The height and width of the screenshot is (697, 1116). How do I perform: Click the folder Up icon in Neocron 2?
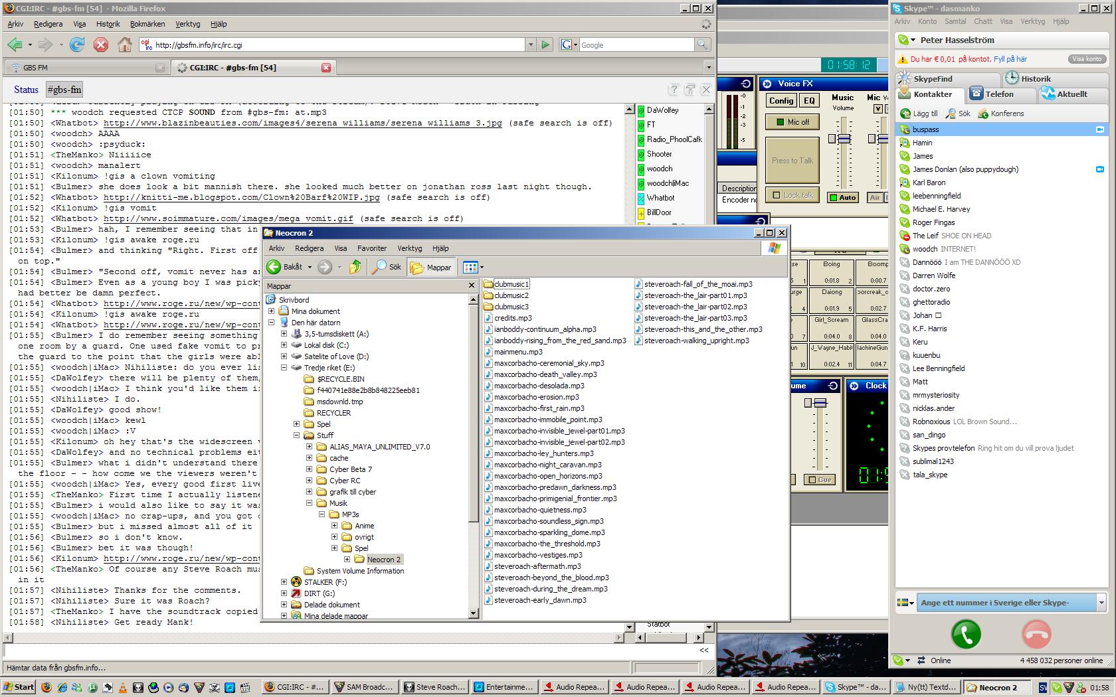click(x=355, y=267)
